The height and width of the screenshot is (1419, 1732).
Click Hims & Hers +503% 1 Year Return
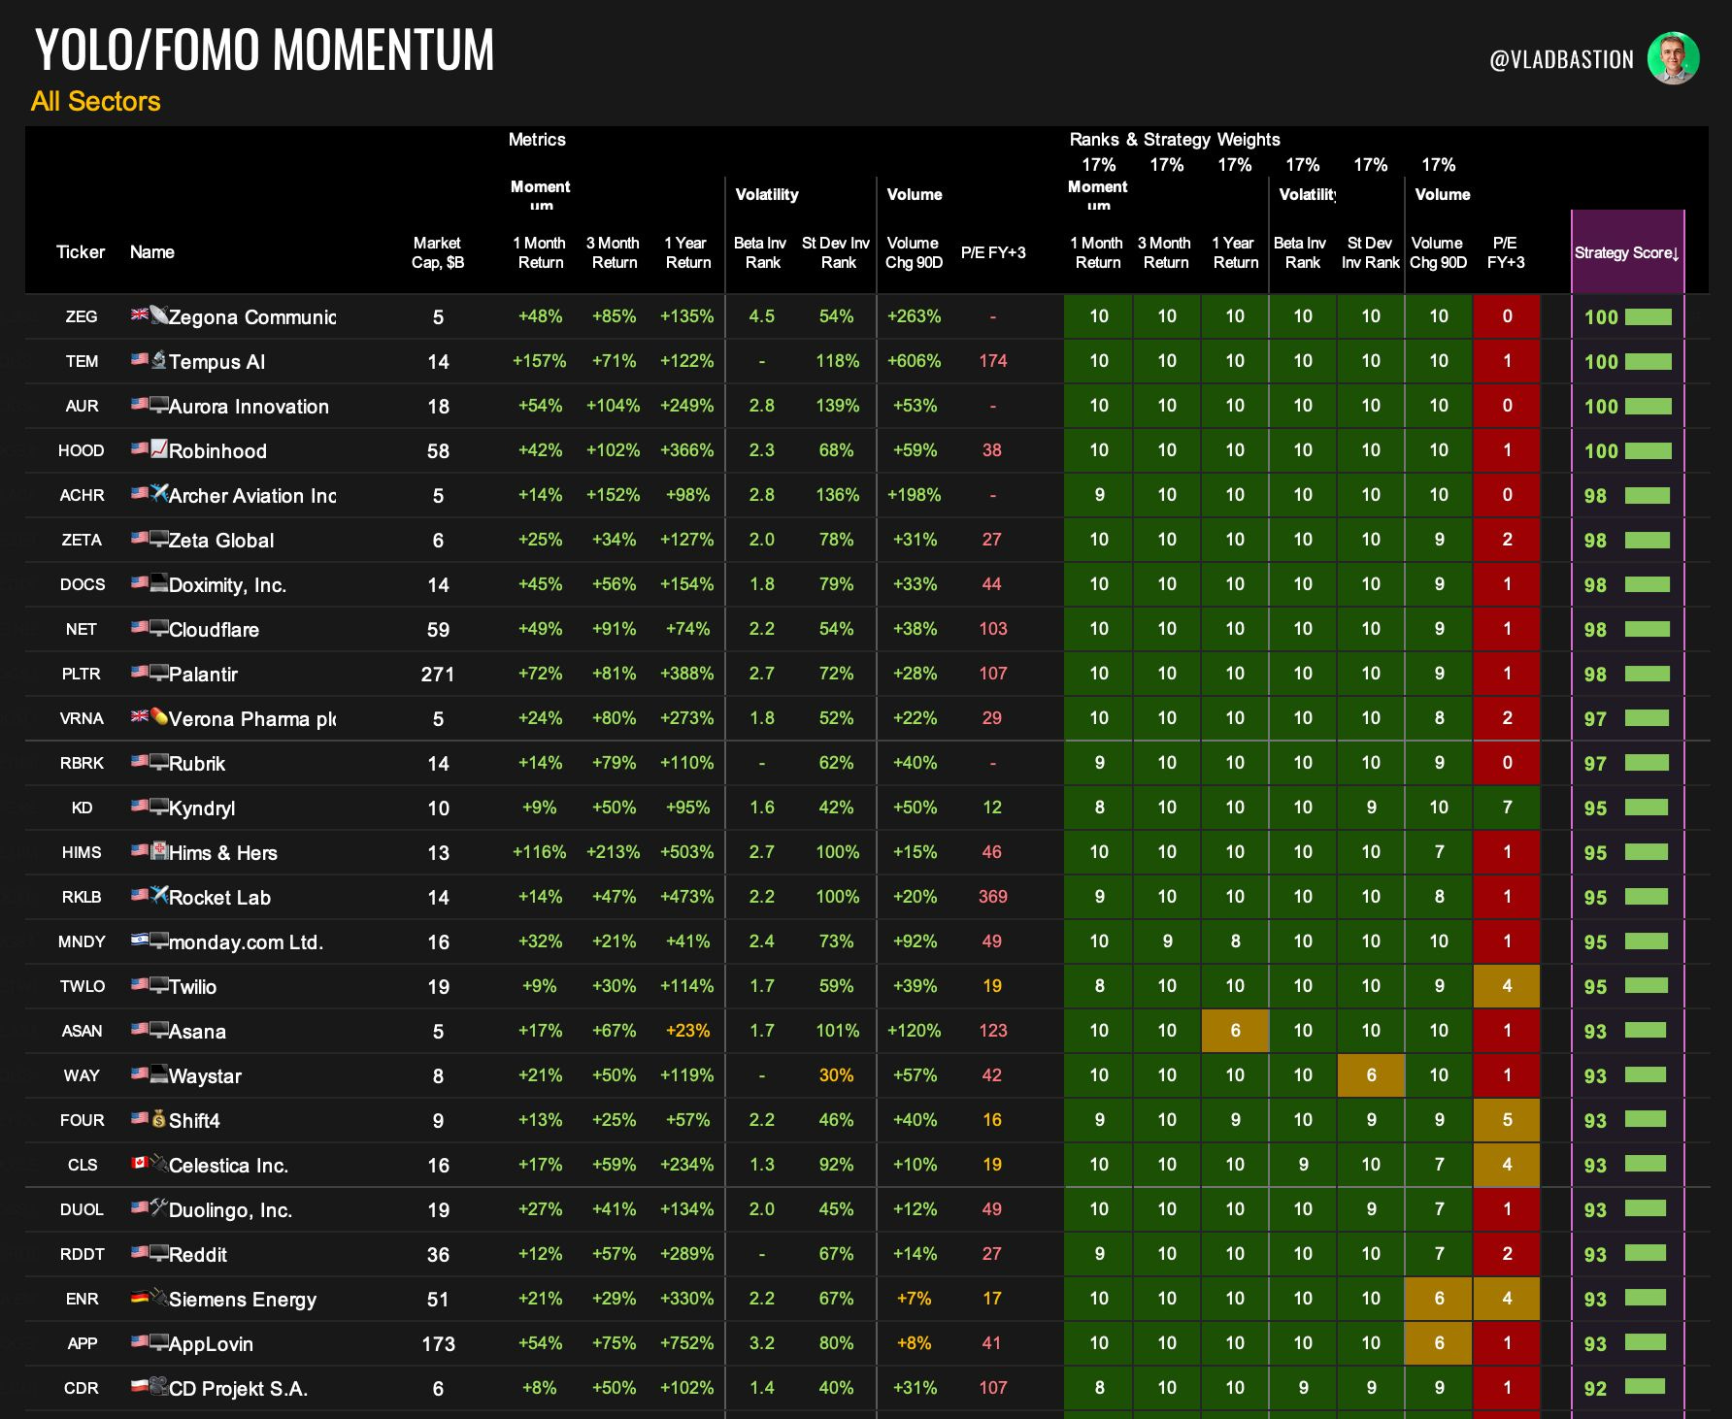[687, 852]
